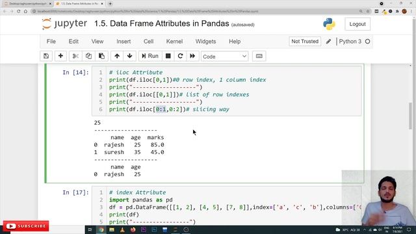Click the Logout button
416x234 pixels.
point(357,24)
